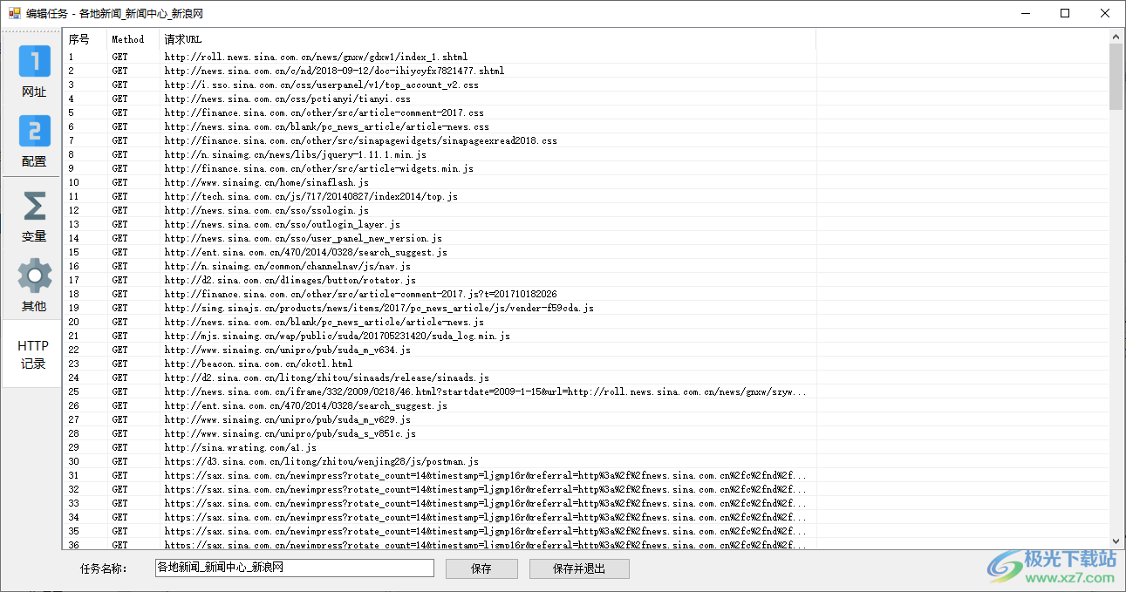
Task: Click the vertical scrollbar thumb of the request list
Action: pyautogui.click(x=1116, y=77)
